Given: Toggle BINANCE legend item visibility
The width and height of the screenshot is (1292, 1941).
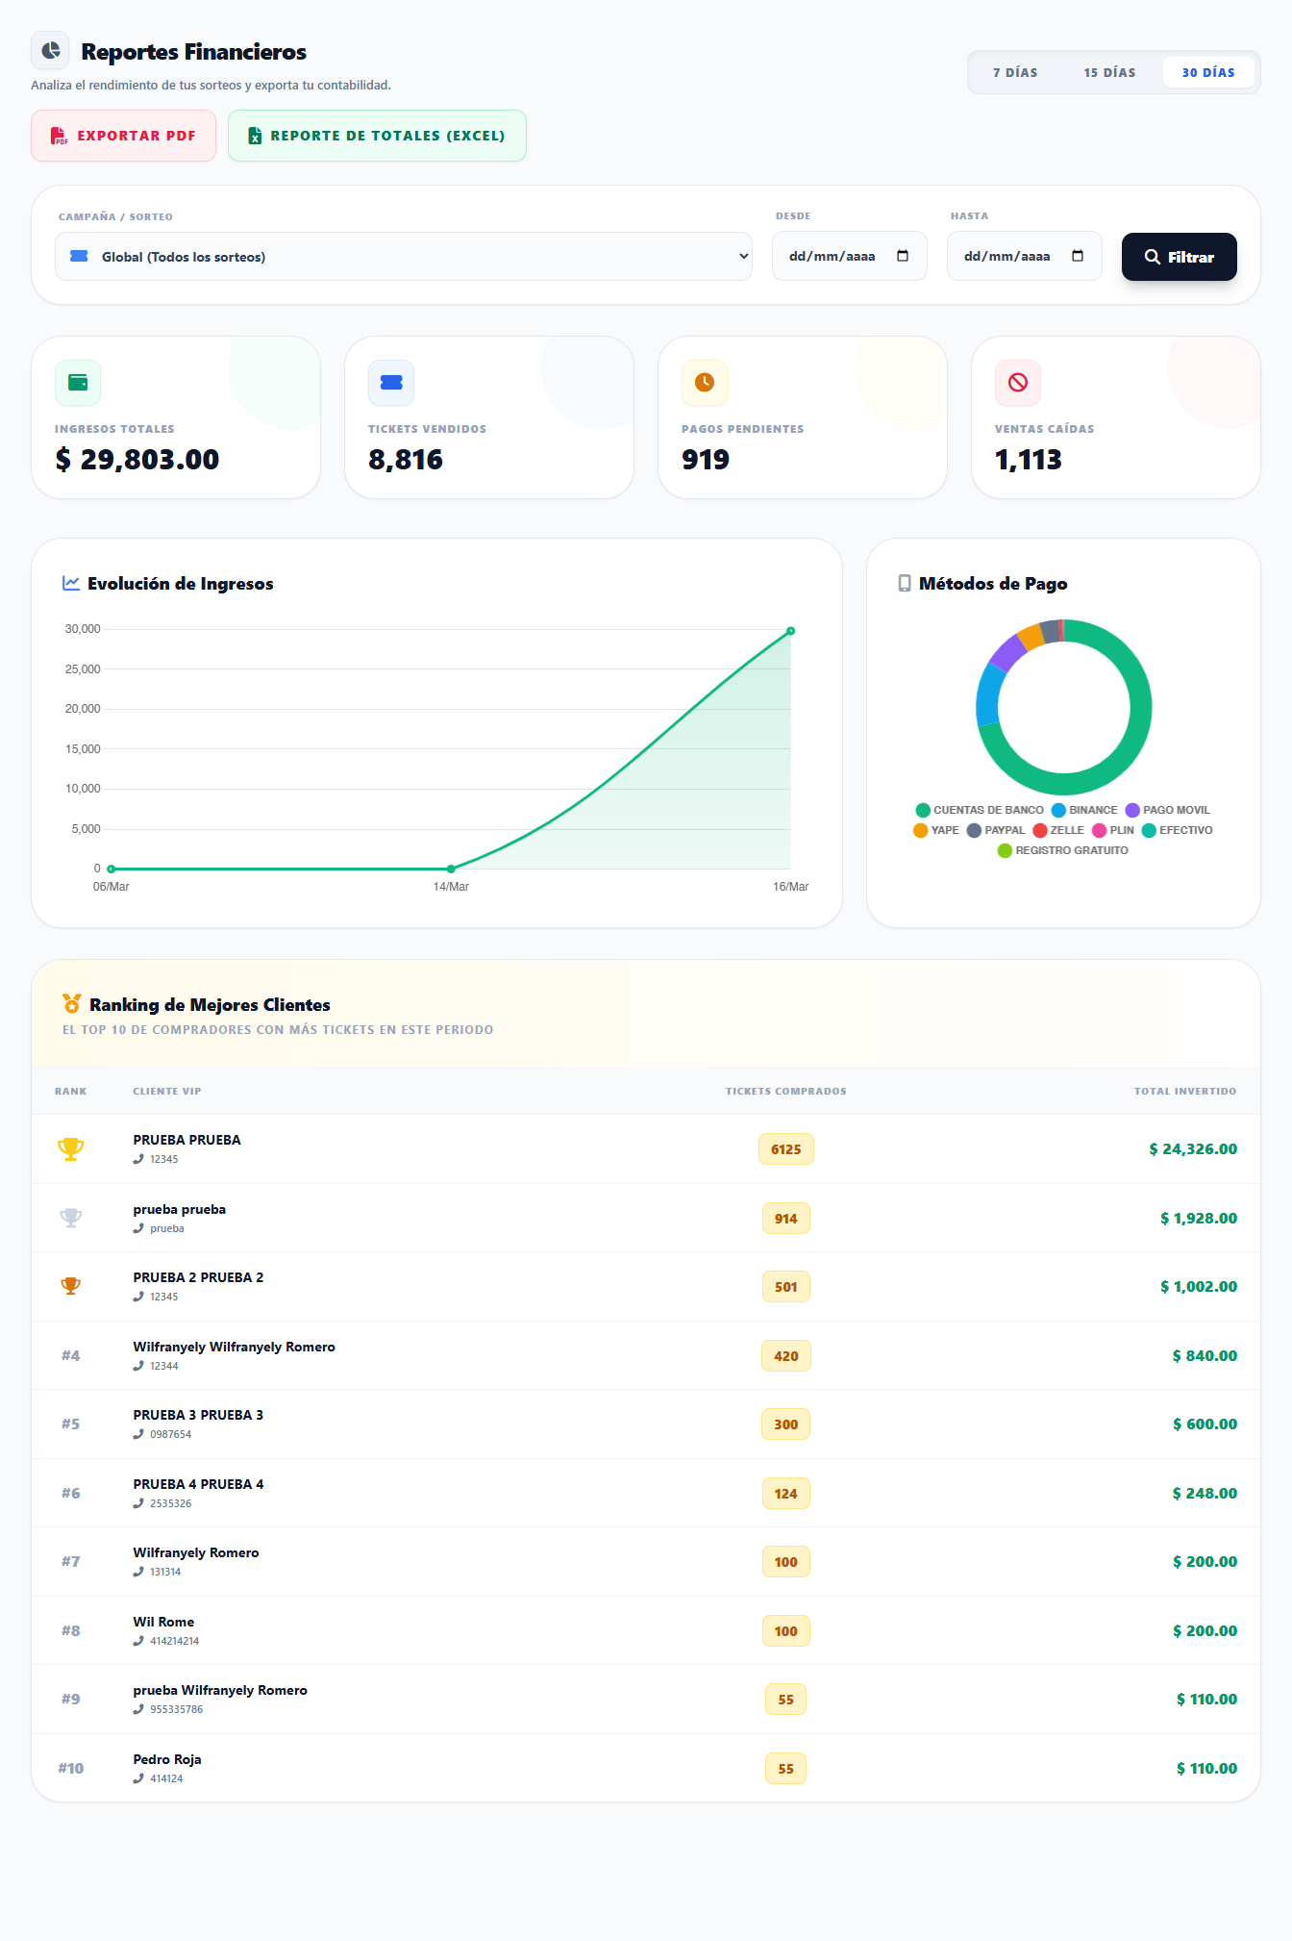Looking at the screenshot, I should [1084, 810].
